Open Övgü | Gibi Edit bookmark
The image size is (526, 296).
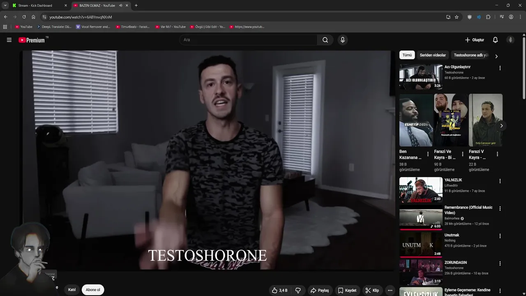click(208, 27)
